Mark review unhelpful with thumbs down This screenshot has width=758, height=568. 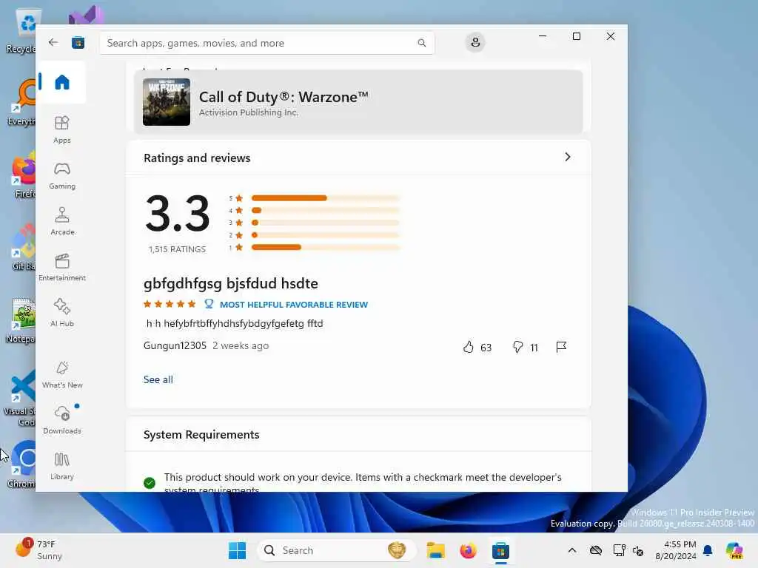click(517, 347)
